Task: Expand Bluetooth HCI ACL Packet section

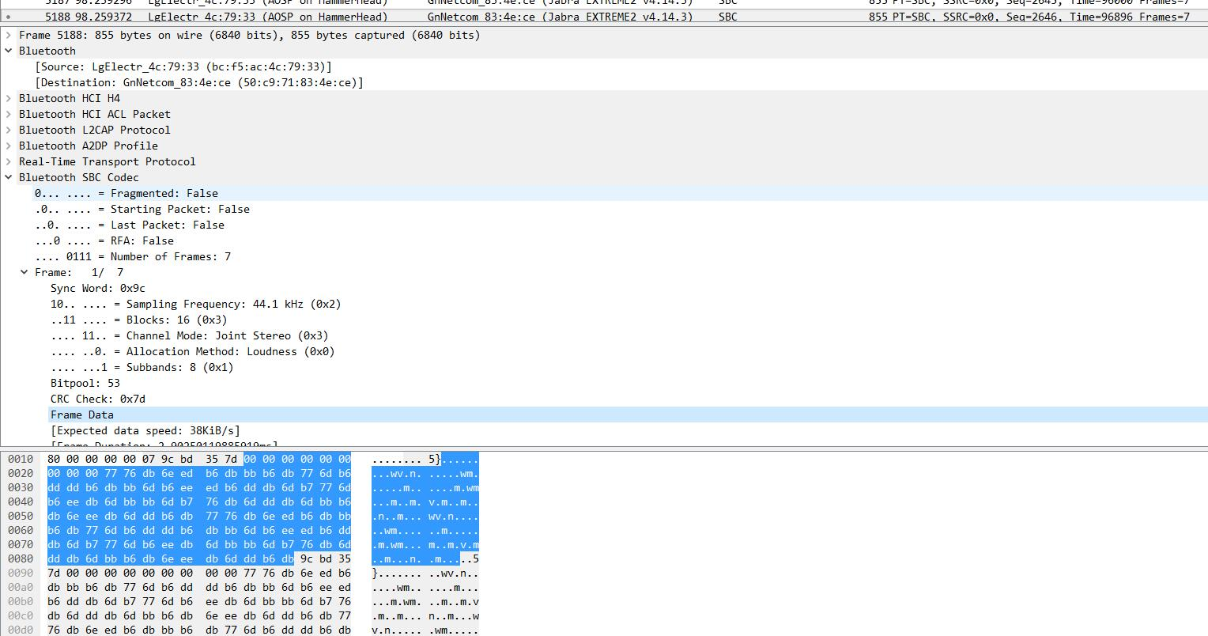Action: 9,114
